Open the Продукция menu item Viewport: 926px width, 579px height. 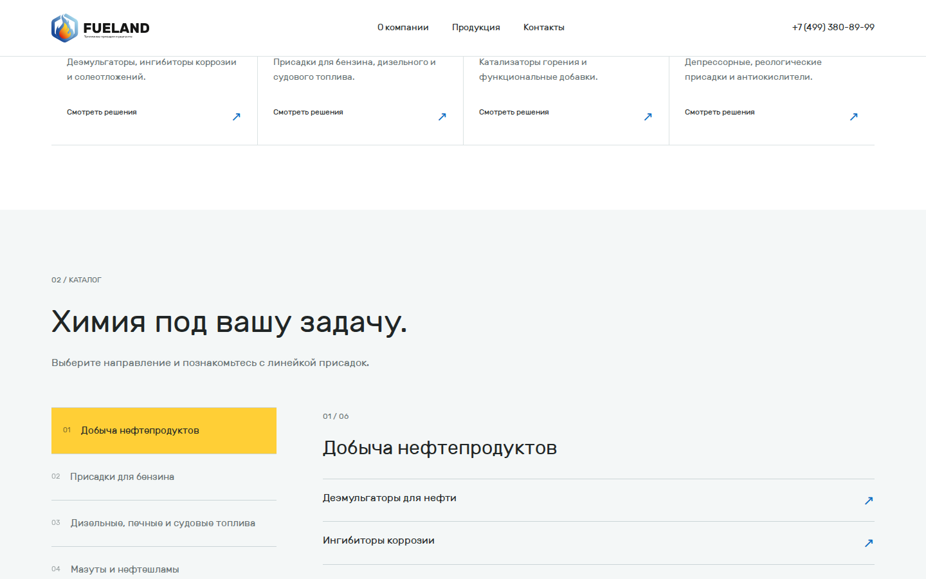(x=476, y=27)
